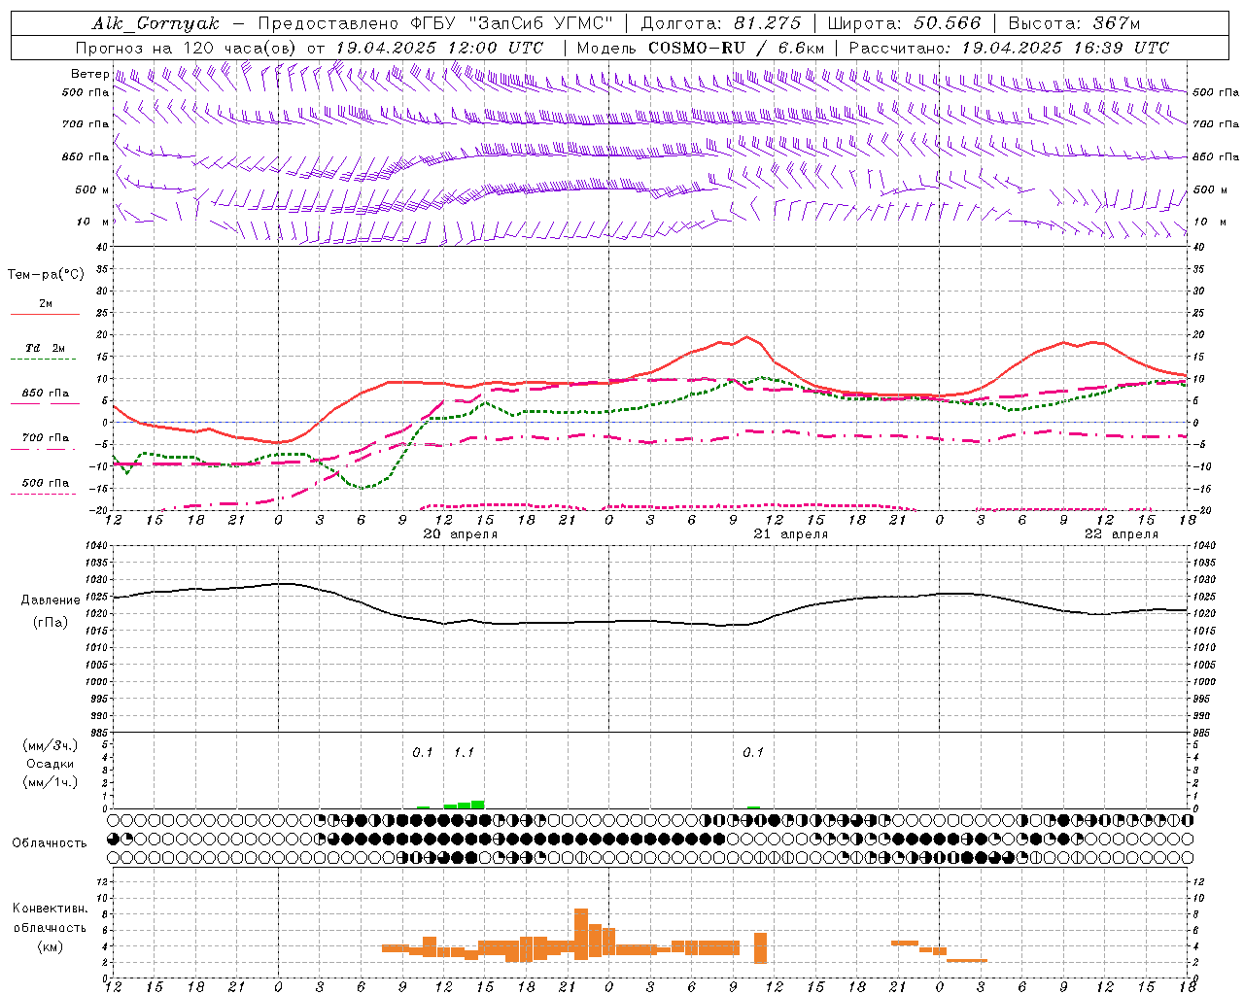Click the (мм/3ч.) precipitation unit label
Screen dimensions: 1244x995
[50, 745]
